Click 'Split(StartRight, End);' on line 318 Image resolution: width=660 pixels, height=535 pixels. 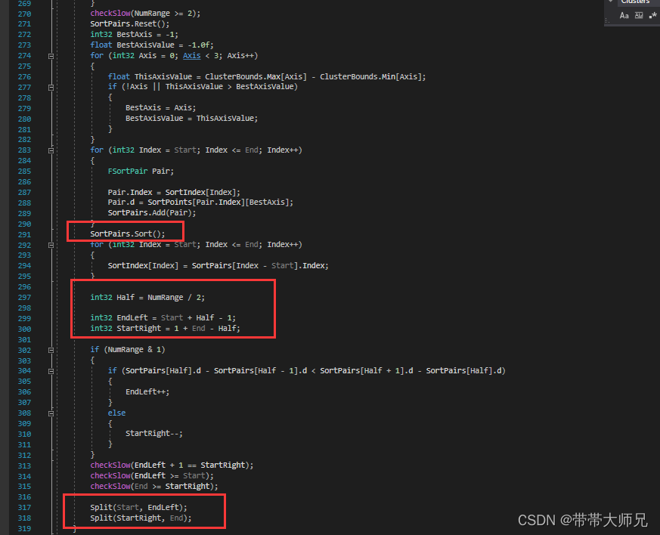pyautogui.click(x=141, y=518)
